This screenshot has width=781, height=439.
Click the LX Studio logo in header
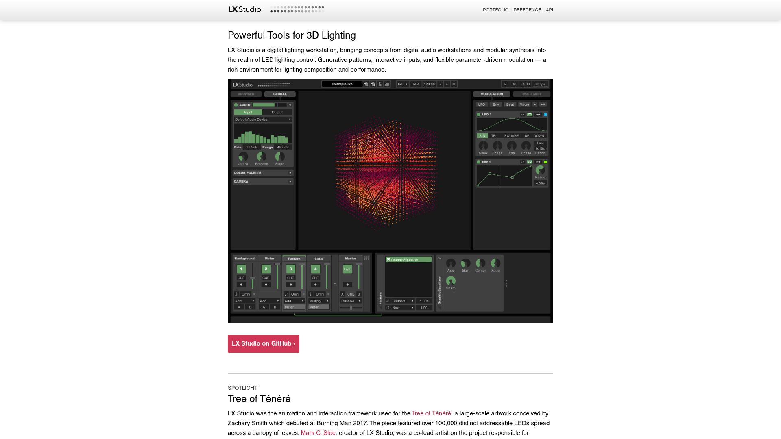(x=244, y=9)
